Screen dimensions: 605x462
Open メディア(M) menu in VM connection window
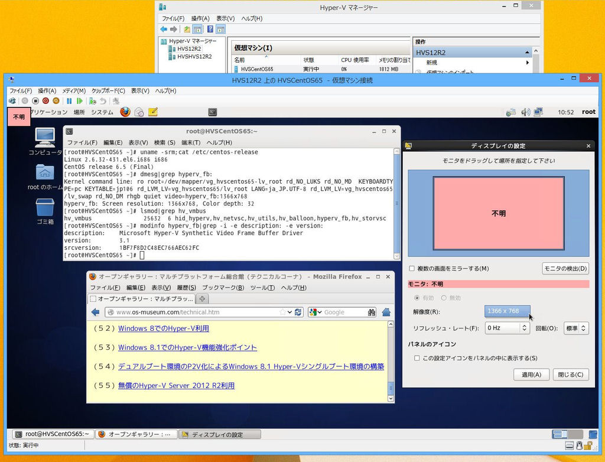(74, 91)
